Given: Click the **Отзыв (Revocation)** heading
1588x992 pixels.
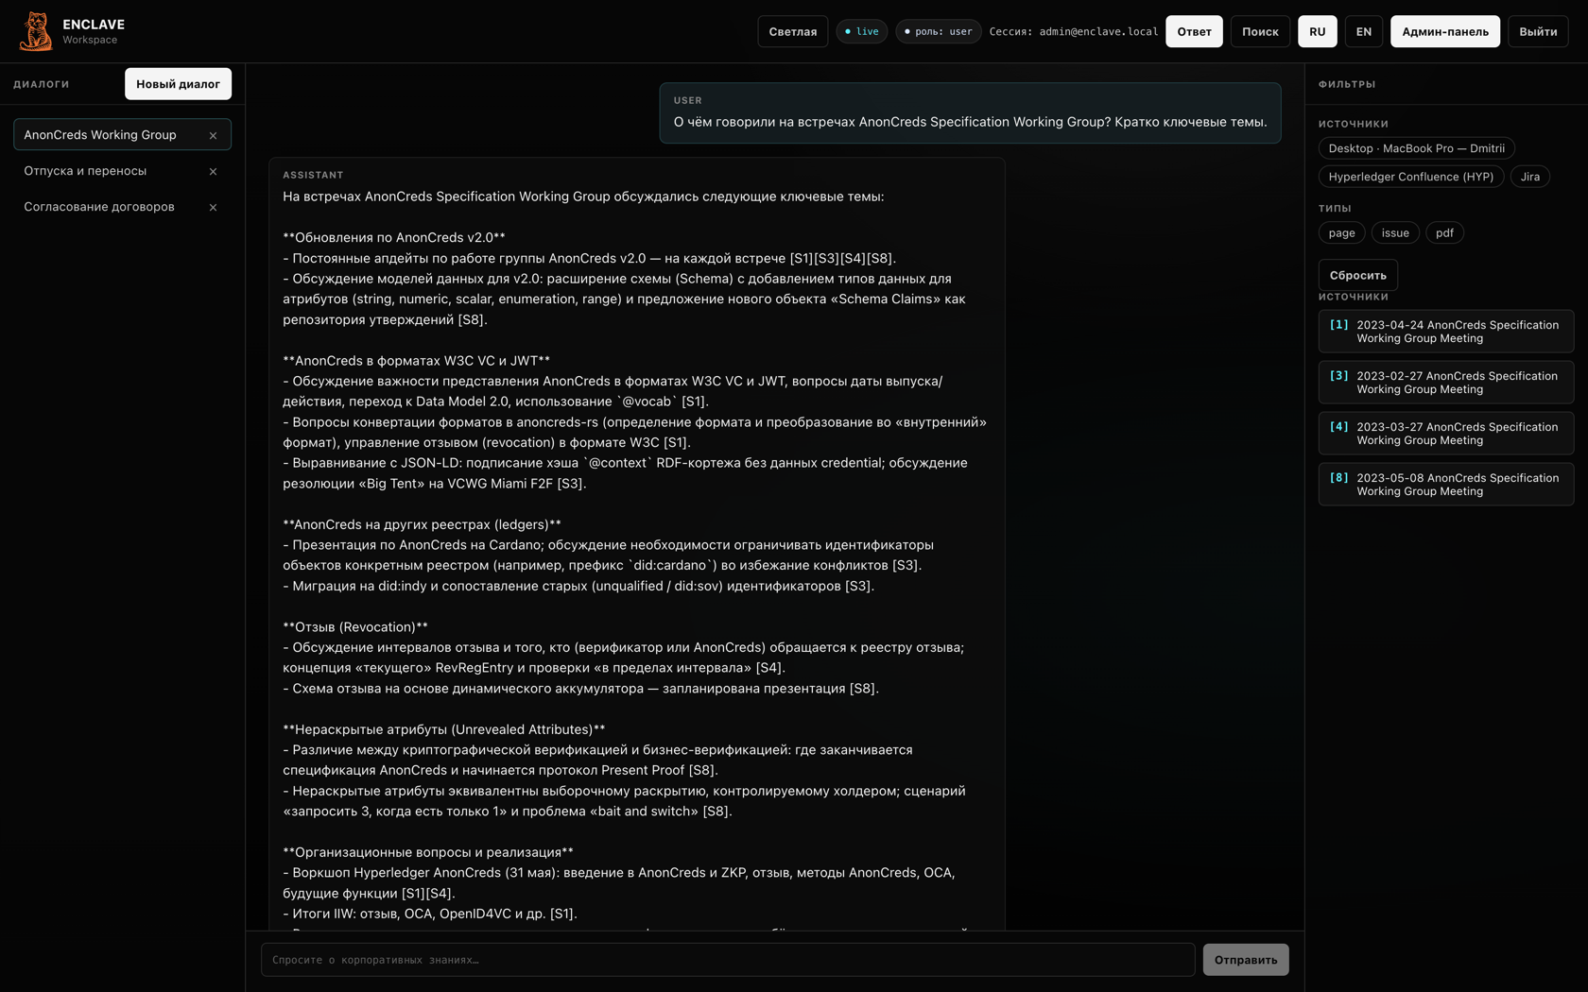Looking at the screenshot, I should point(355,627).
